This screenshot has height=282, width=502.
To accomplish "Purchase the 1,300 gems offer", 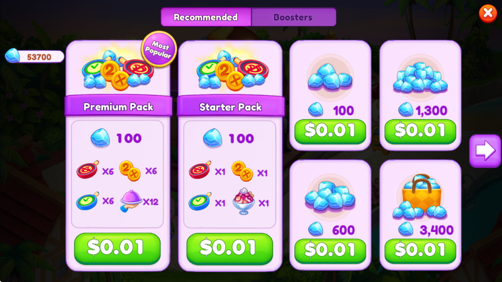I will pyautogui.click(x=420, y=131).
